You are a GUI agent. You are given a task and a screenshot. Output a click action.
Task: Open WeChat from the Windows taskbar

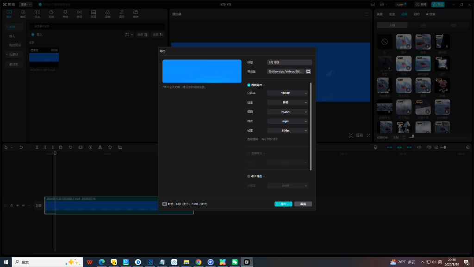235,262
